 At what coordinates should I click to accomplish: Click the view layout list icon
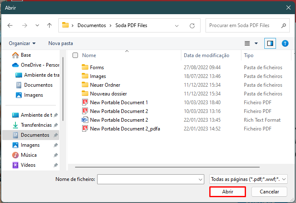pos(247,43)
